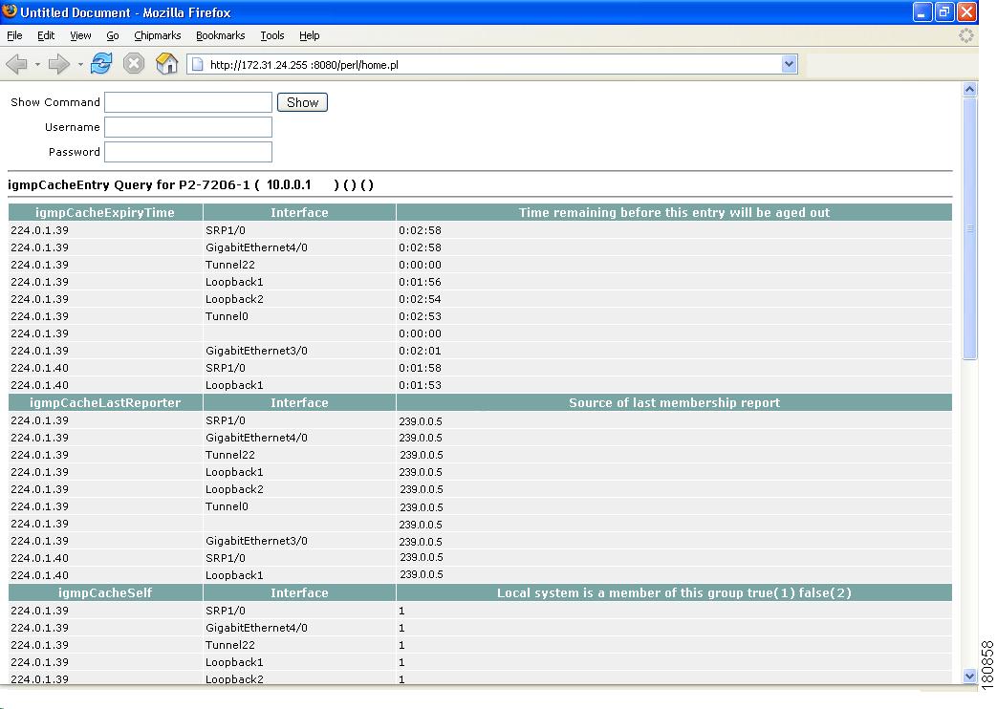Click inside the Username field
This screenshot has width=997, height=709.
187,126
